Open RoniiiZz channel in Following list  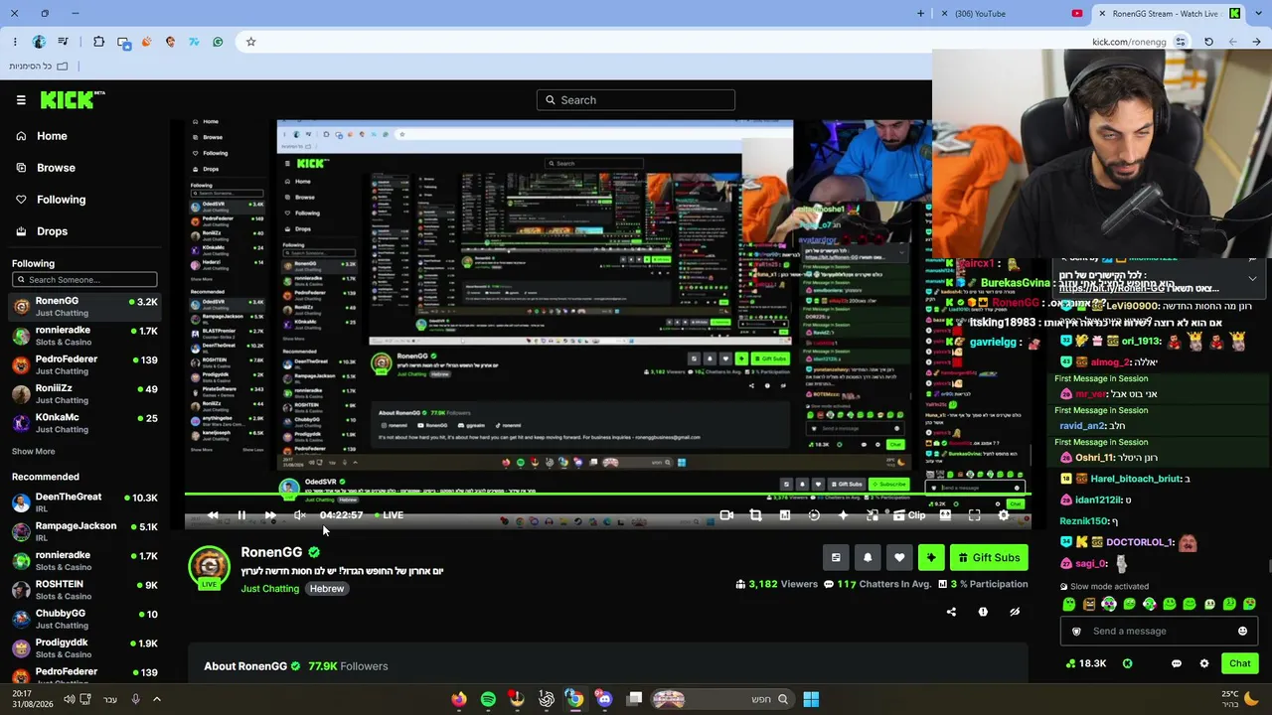(84, 394)
